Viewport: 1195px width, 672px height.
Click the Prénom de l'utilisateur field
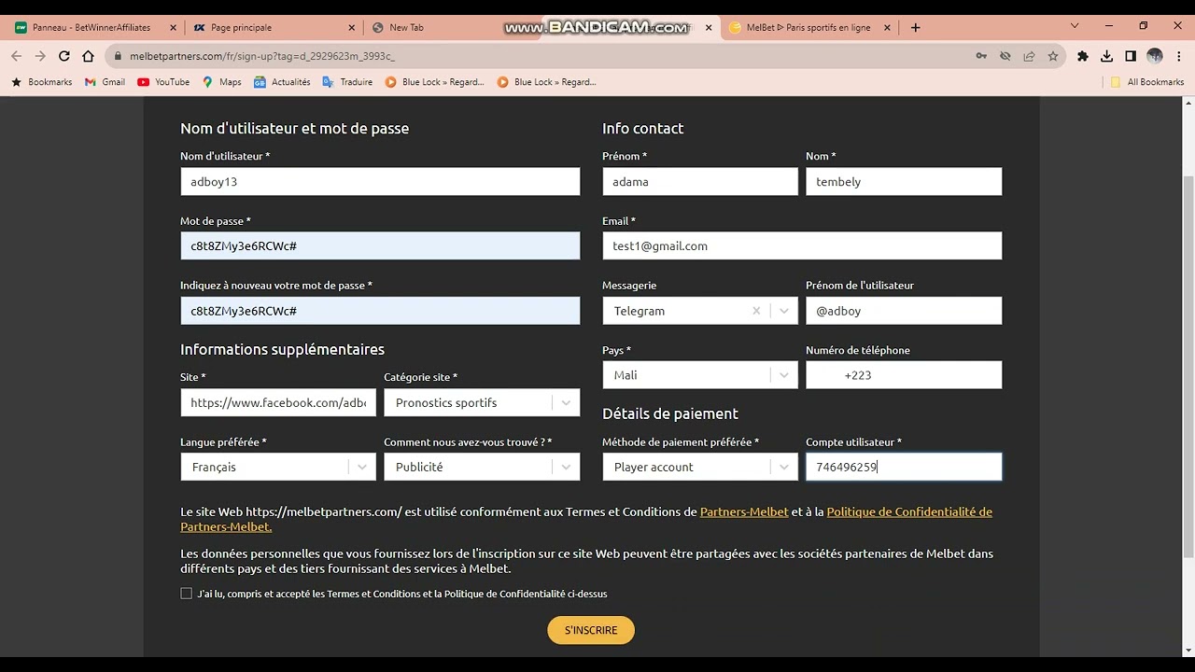(904, 311)
